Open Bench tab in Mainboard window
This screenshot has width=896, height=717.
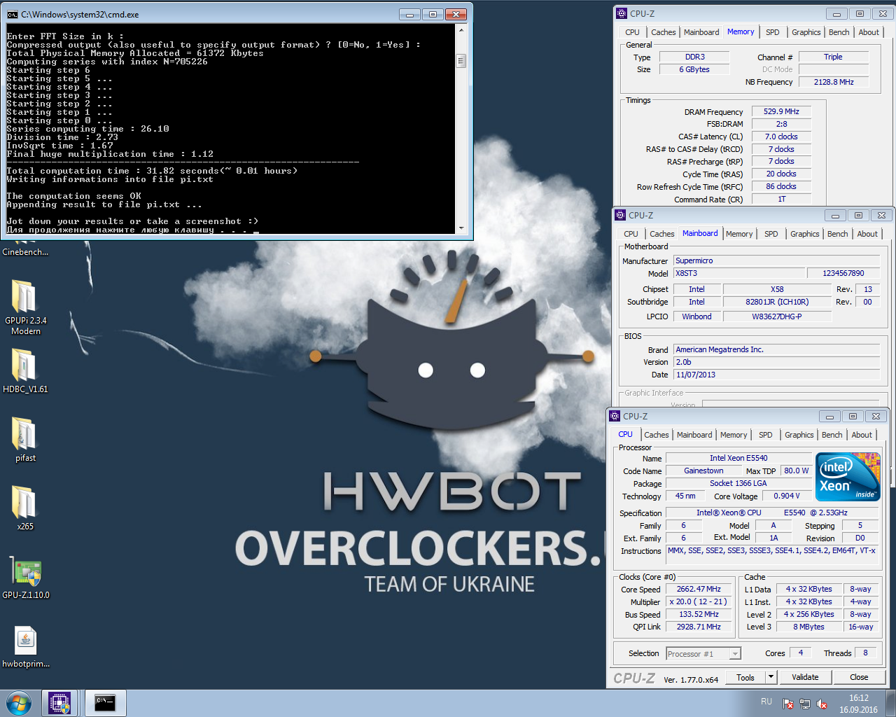(837, 234)
